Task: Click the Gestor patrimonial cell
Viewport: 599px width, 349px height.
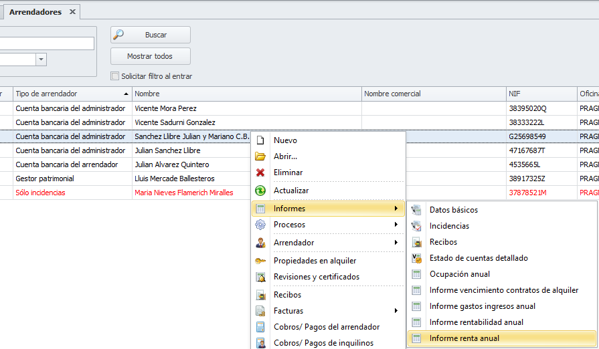Action: [x=72, y=179]
